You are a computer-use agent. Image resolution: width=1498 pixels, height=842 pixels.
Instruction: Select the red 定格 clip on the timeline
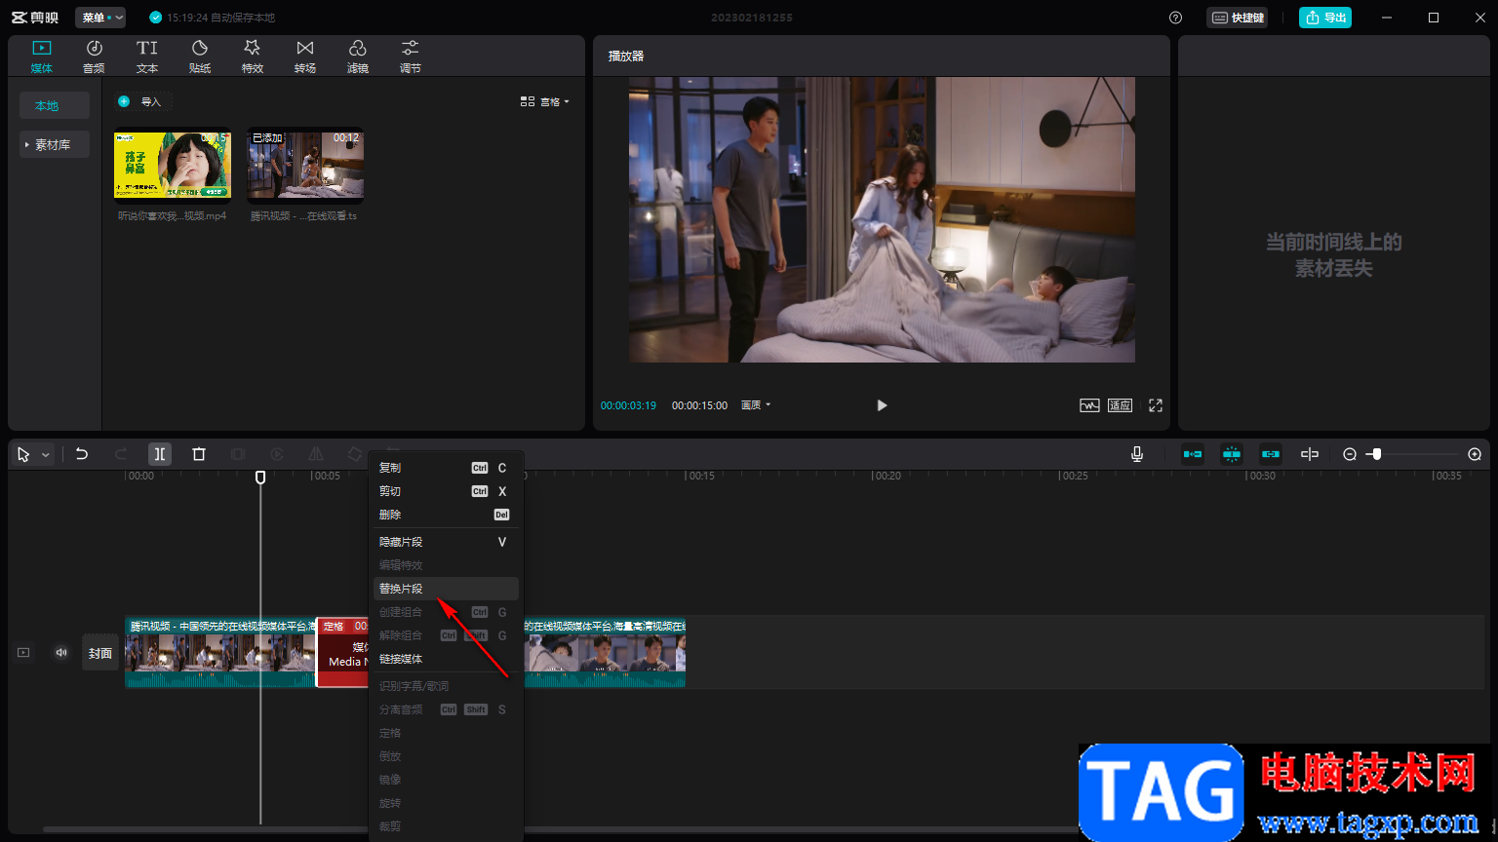tap(342, 652)
